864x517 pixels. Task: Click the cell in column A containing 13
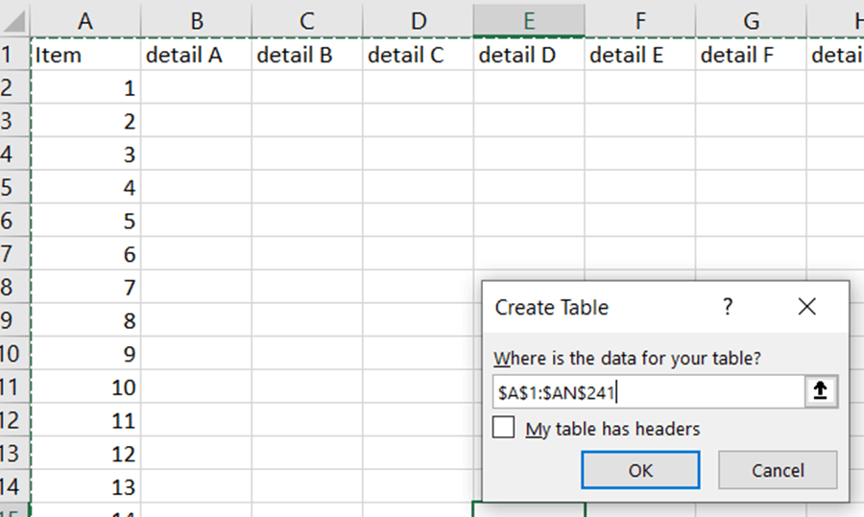[x=86, y=486]
